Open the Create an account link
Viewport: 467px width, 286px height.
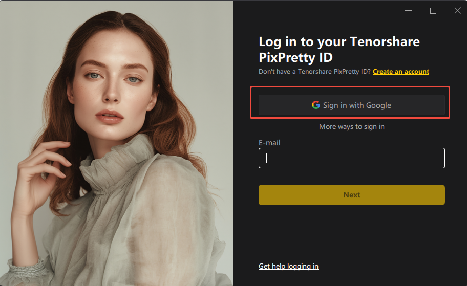tap(401, 72)
